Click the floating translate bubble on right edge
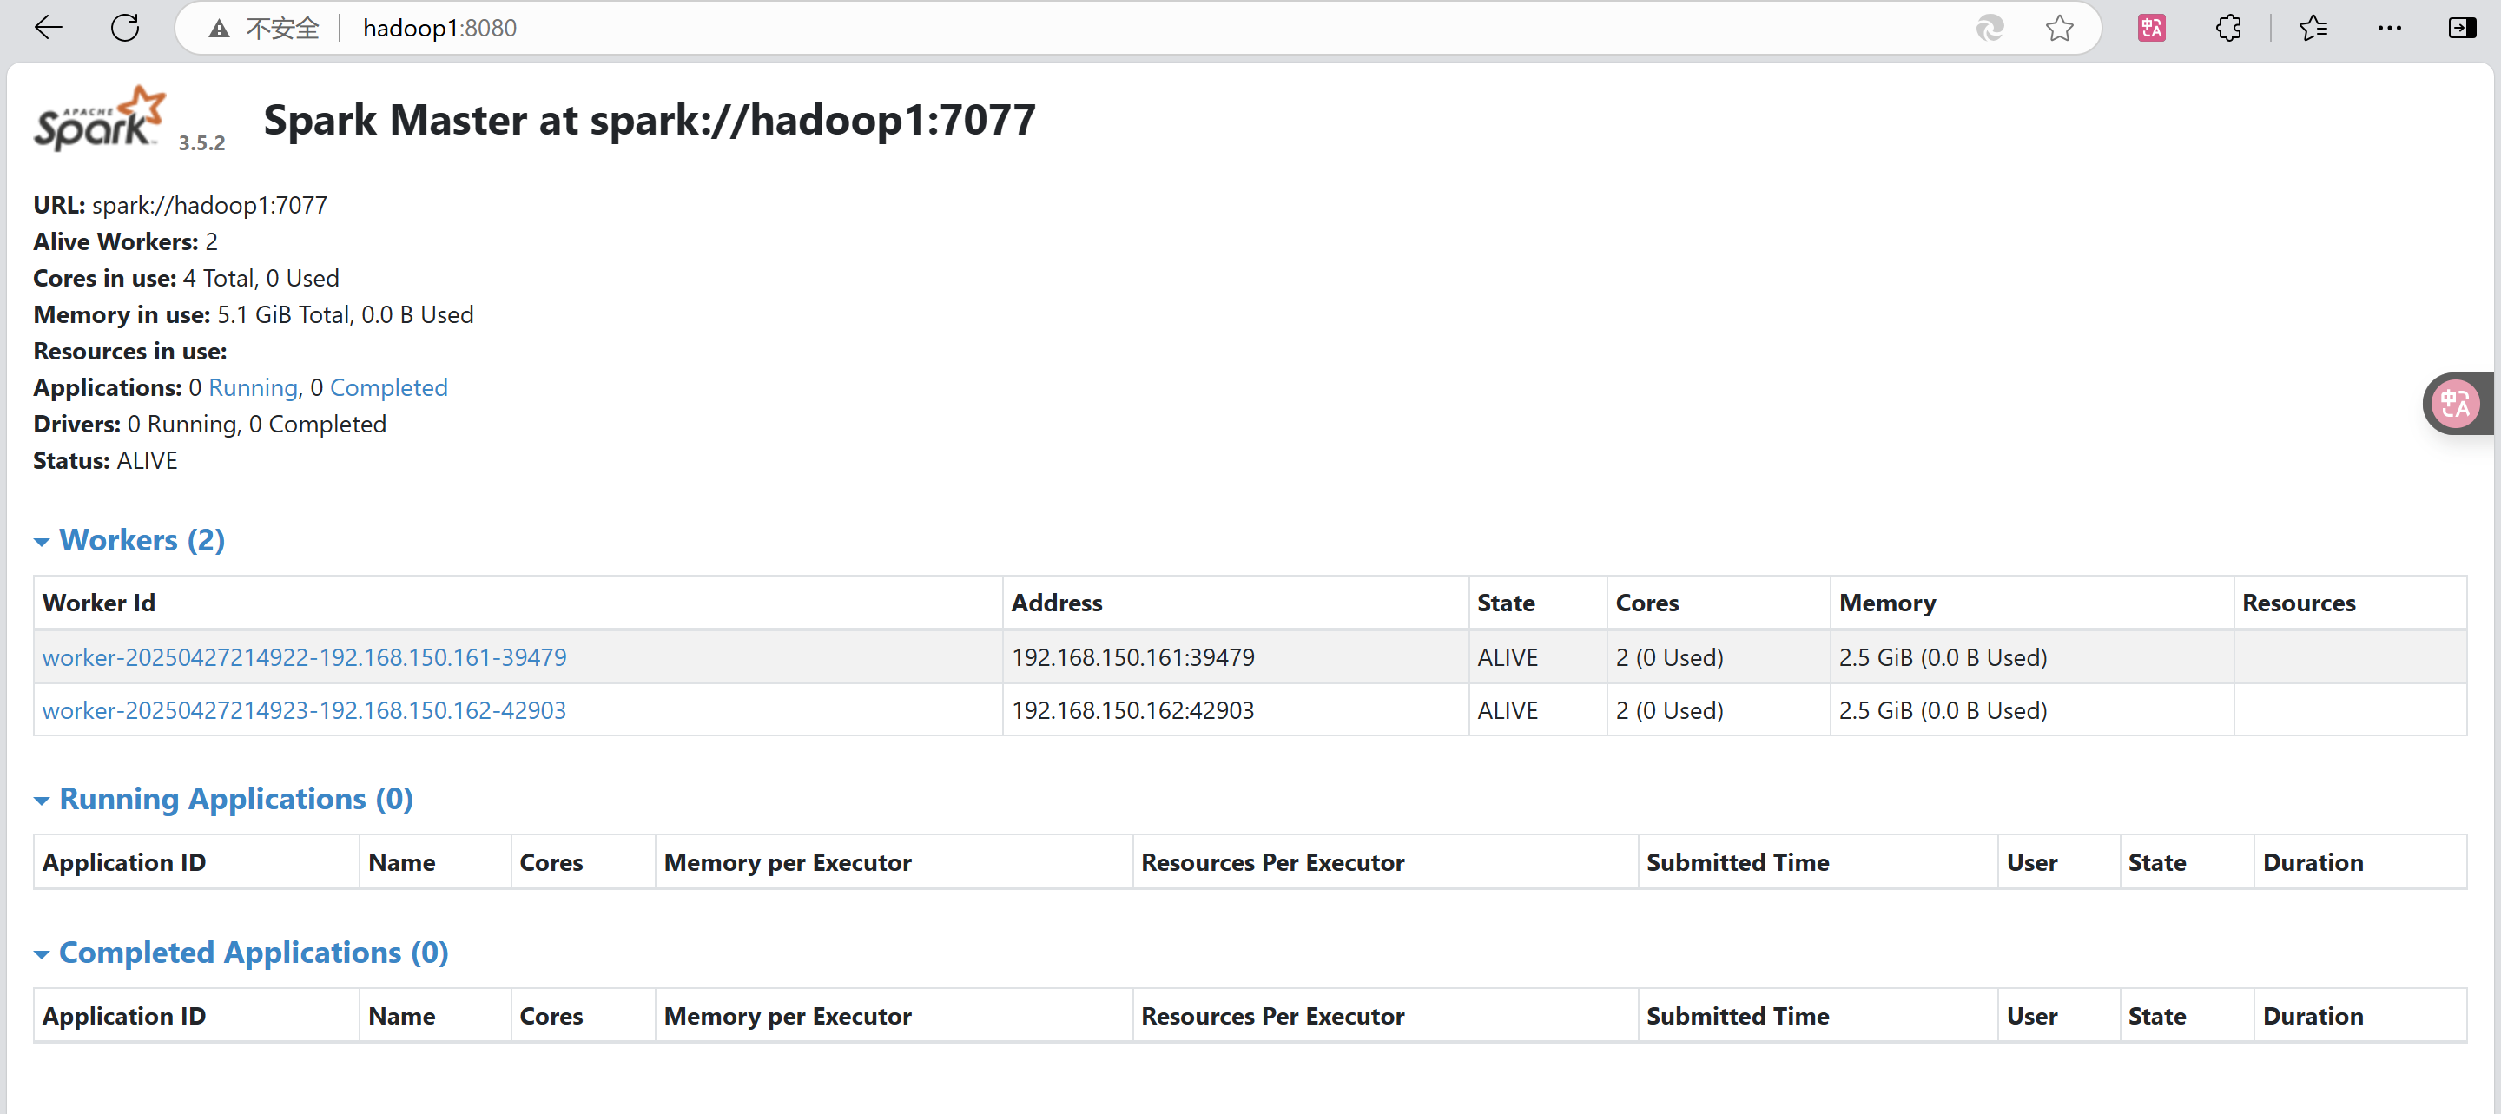This screenshot has height=1114, width=2501. [x=2455, y=404]
